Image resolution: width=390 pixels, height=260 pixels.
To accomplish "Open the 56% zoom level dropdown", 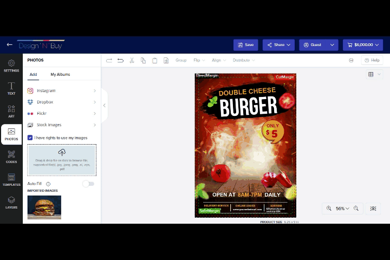I will 342,208.
